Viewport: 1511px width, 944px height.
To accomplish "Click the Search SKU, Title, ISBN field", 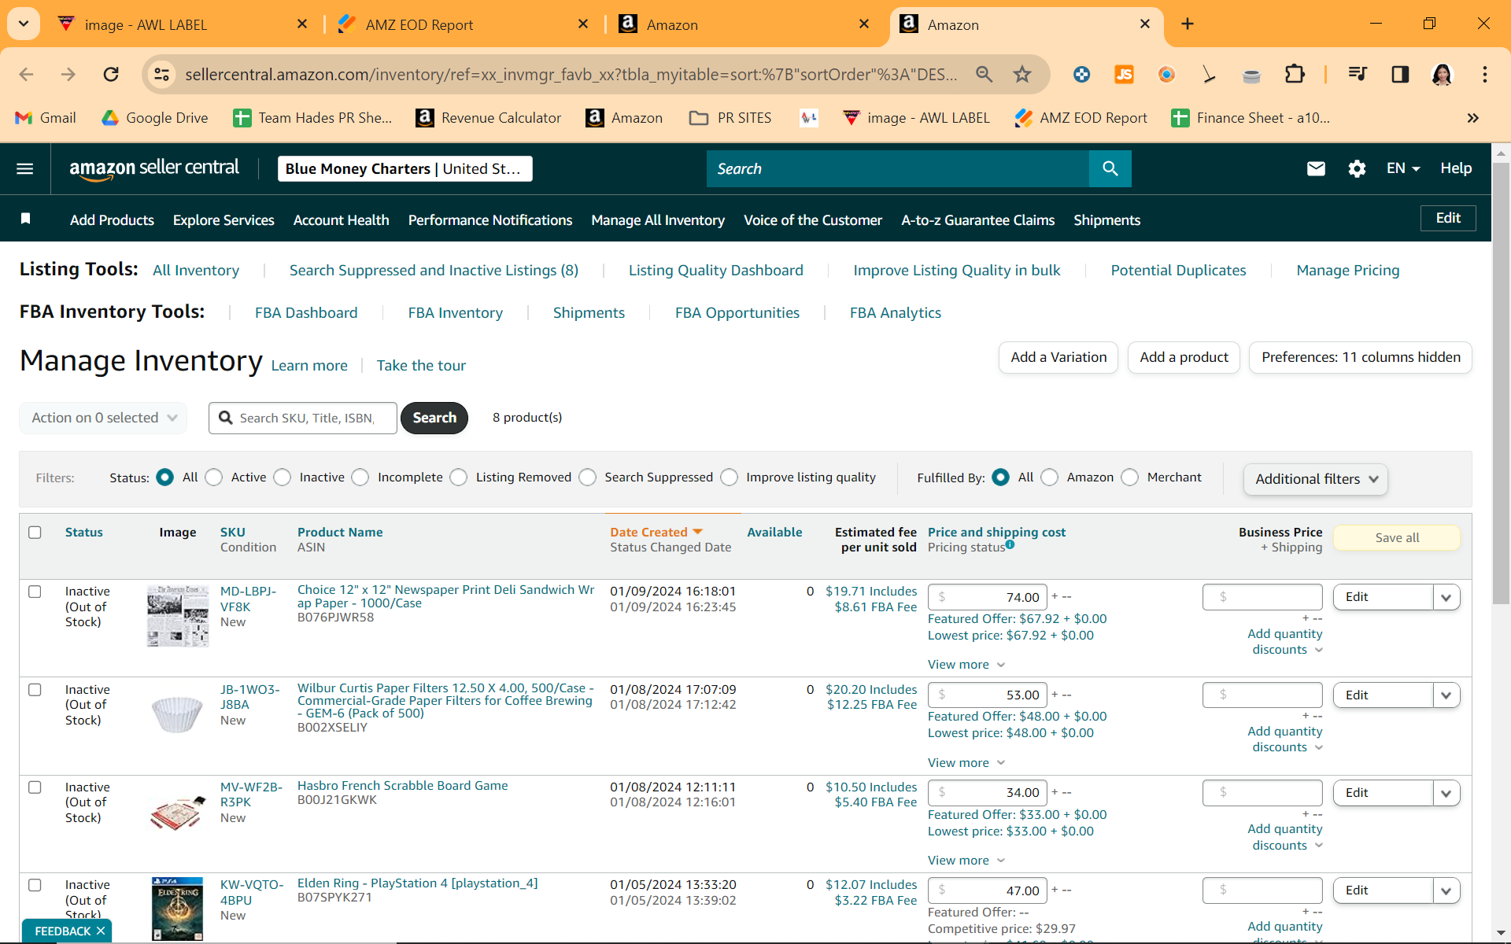I will (303, 418).
